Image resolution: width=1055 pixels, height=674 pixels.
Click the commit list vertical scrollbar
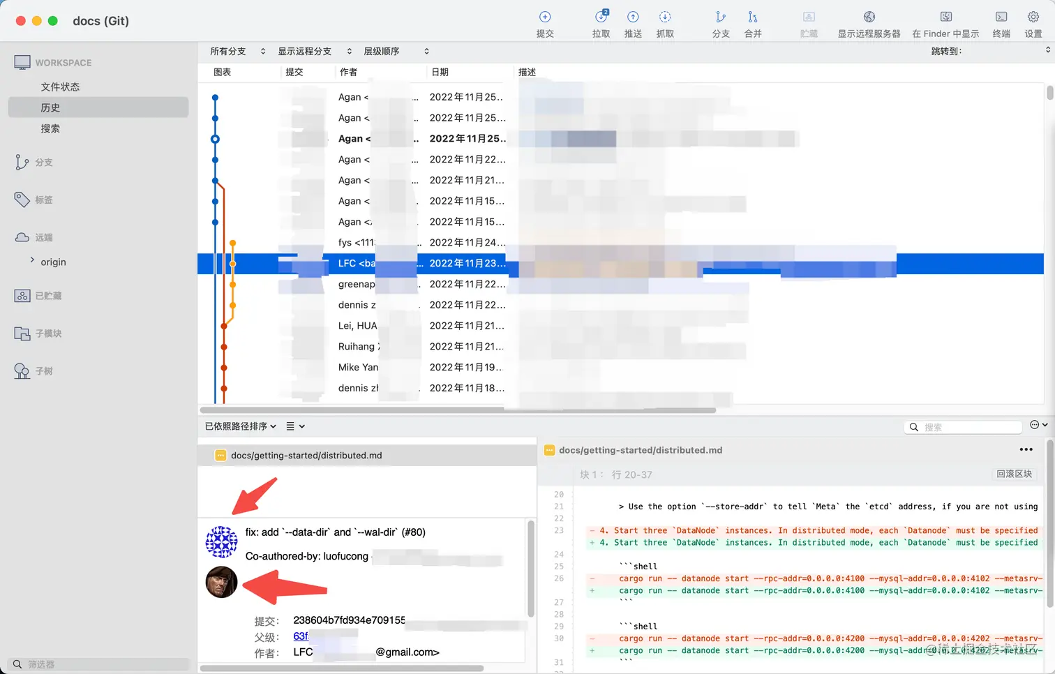click(x=1049, y=92)
